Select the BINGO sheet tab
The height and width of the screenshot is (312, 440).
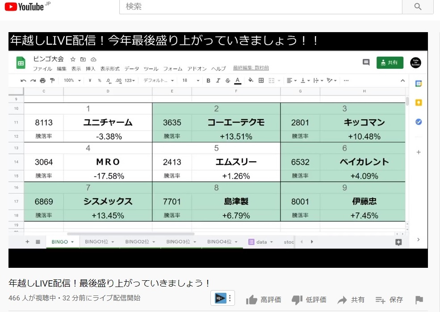pos(62,242)
